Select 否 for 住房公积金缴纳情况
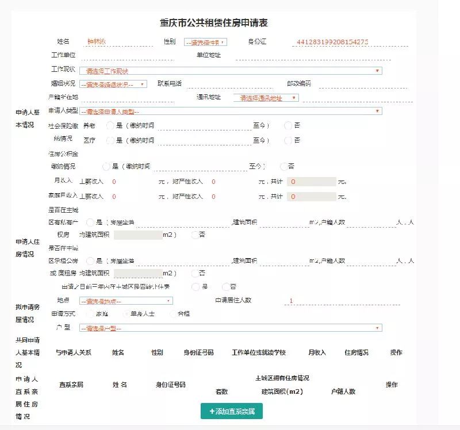The height and width of the screenshot is (430, 460). tap(283, 167)
